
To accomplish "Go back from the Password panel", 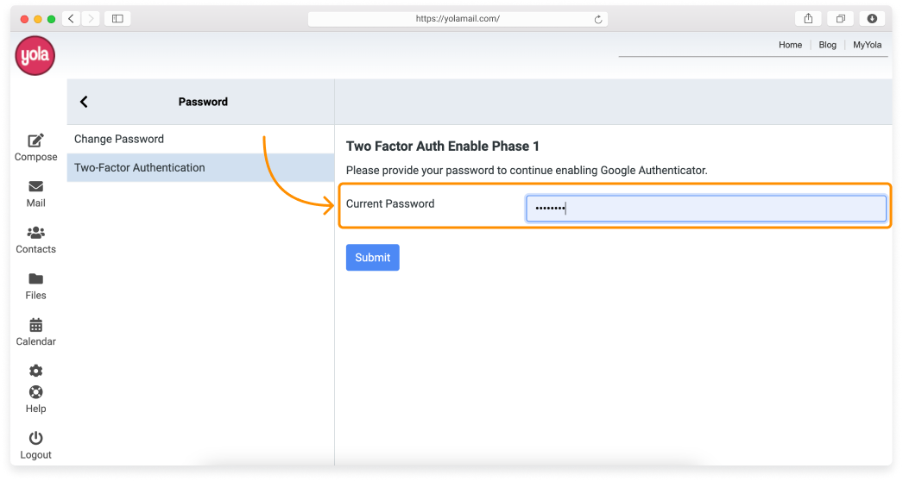I will pyautogui.click(x=84, y=102).
